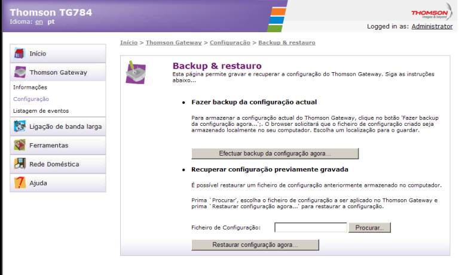
Task: Click the Backup & restauro page icon
Action: (136, 72)
